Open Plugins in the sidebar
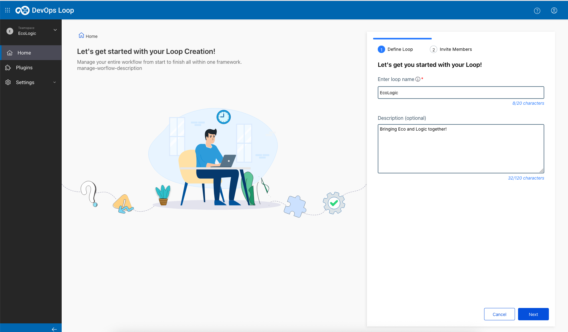568x332 pixels. click(x=31, y=67)
